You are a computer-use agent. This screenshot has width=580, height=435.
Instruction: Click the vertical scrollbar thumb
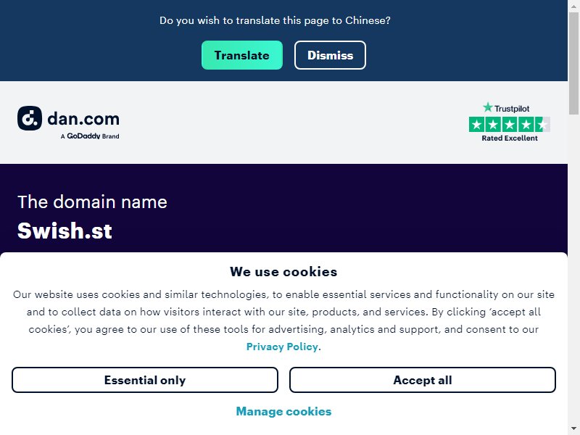click(573, 63)
